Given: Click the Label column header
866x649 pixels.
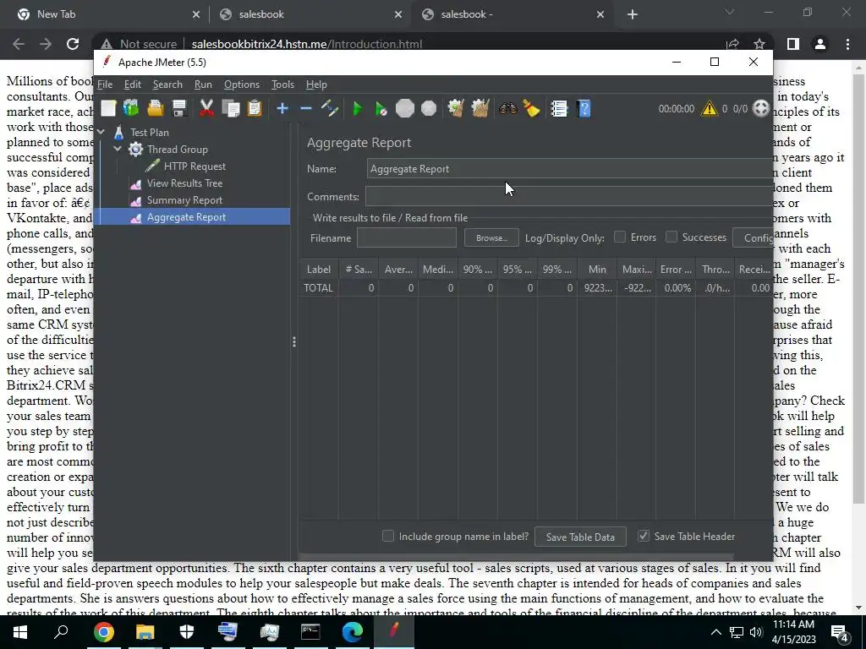Looking at the screenshot, I should (x=319, y=270).
